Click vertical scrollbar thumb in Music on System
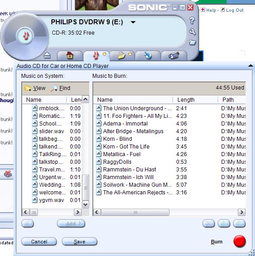This screenshot has width=255, height=256. pos(86,188)
